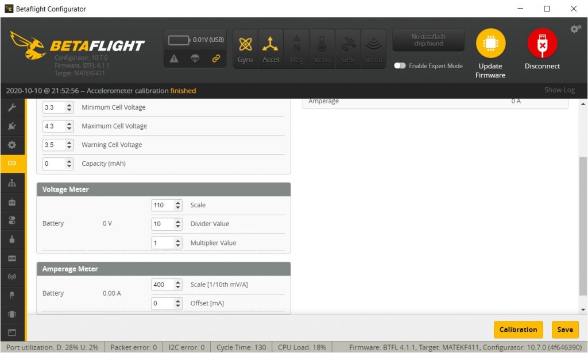The image size is (588, 353).
Task: Open the Configuration gear tab in sidebar
Action: click(12, 145)
